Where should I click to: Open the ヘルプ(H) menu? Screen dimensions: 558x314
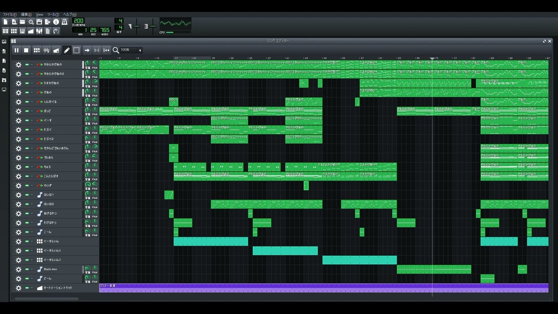tap(70, 14)
